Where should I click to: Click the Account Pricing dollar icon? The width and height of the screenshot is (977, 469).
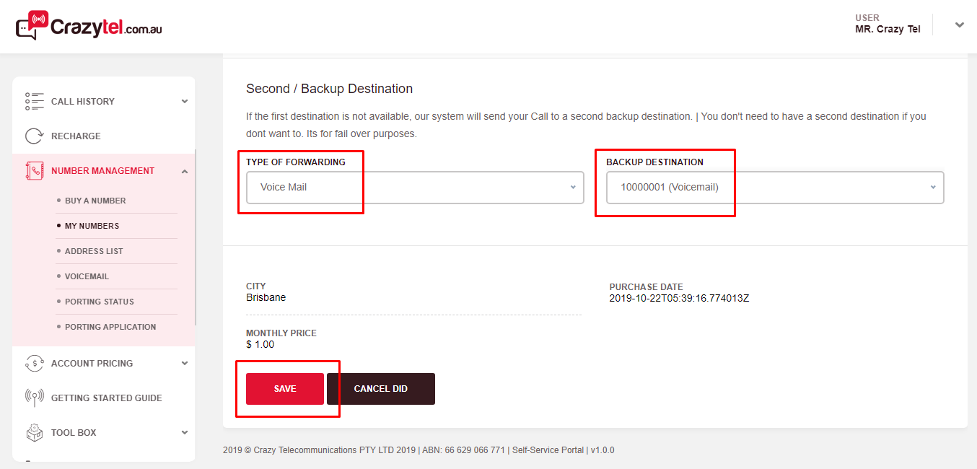coord(34,364)
